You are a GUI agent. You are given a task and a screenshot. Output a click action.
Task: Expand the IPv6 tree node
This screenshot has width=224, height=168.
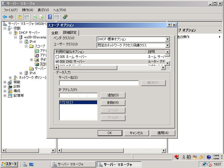pos(21,73)
